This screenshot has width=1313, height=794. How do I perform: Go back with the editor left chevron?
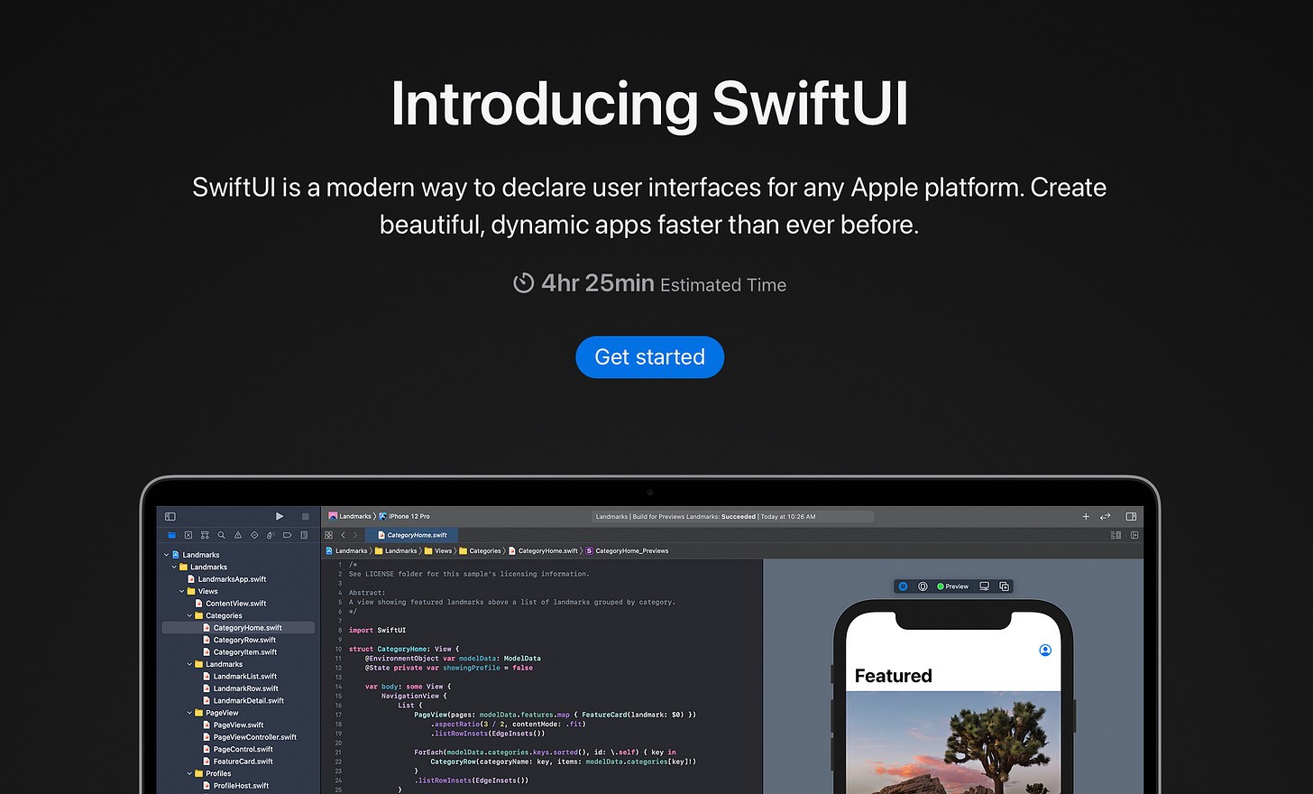[x=343, y=535]
